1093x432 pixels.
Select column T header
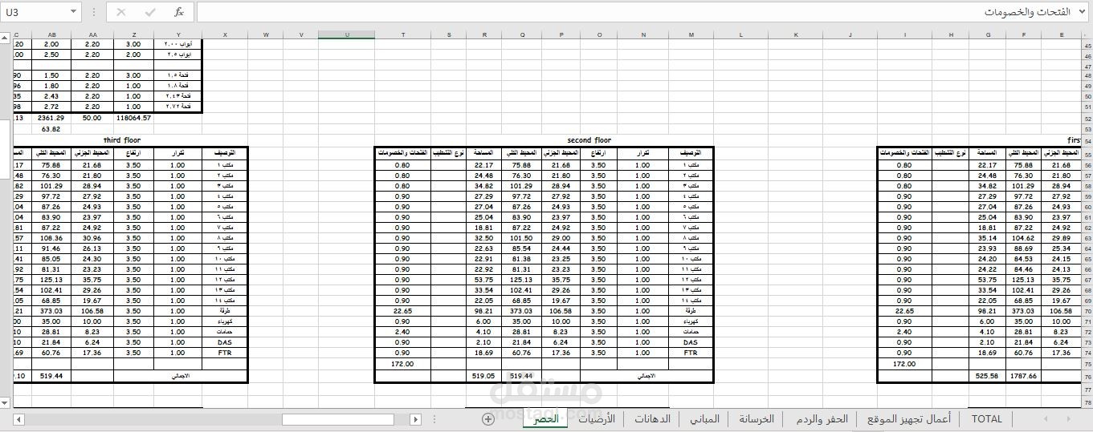coord(402,35)
